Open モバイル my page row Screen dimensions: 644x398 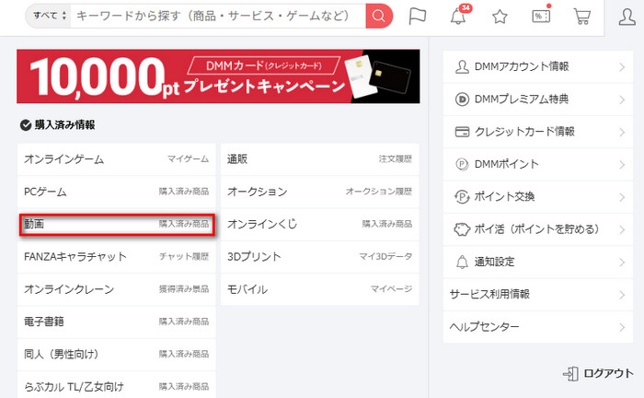point(320,289)
